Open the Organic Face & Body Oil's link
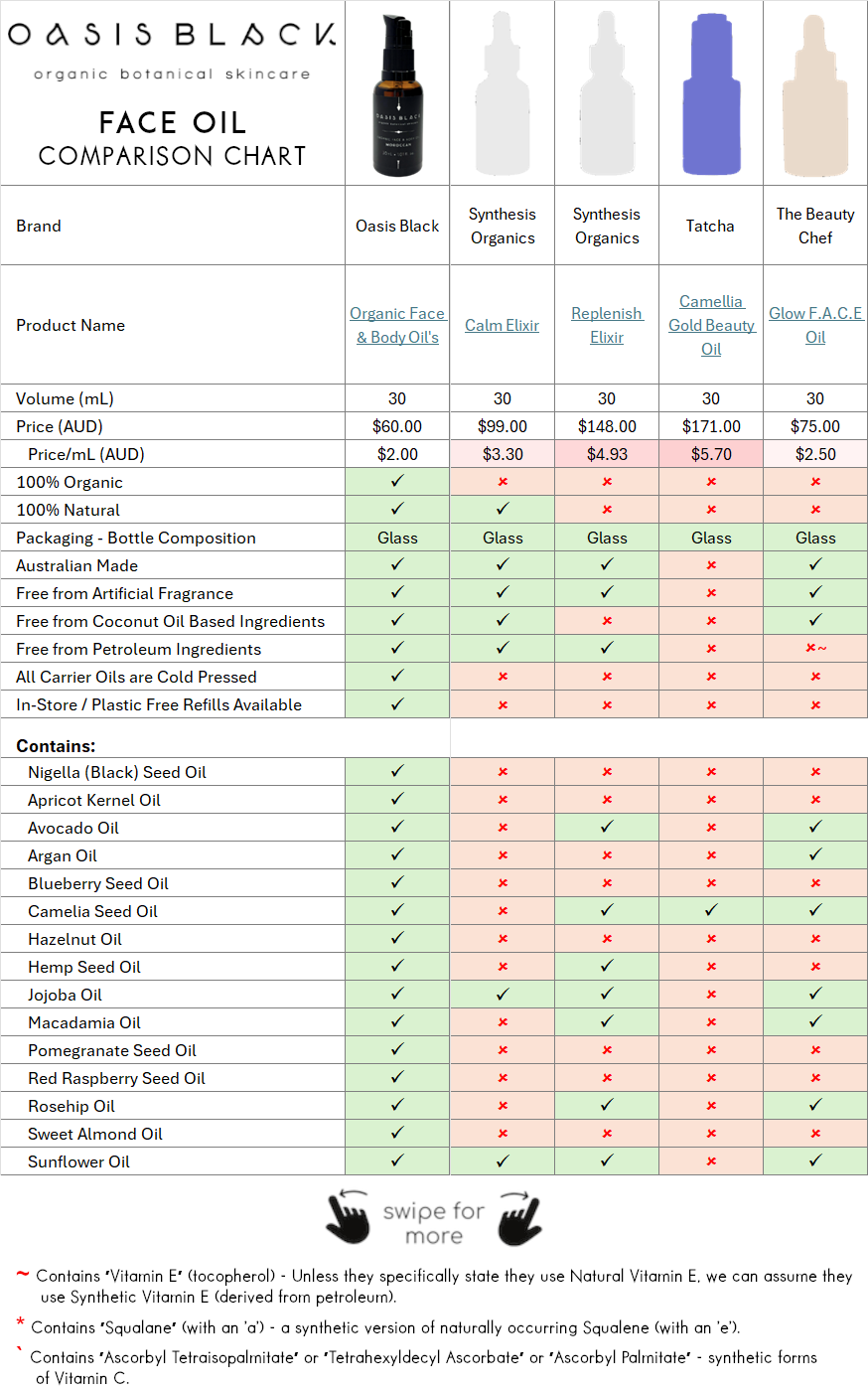Viewport: 868px width, 1391px height. coord(397,325)
